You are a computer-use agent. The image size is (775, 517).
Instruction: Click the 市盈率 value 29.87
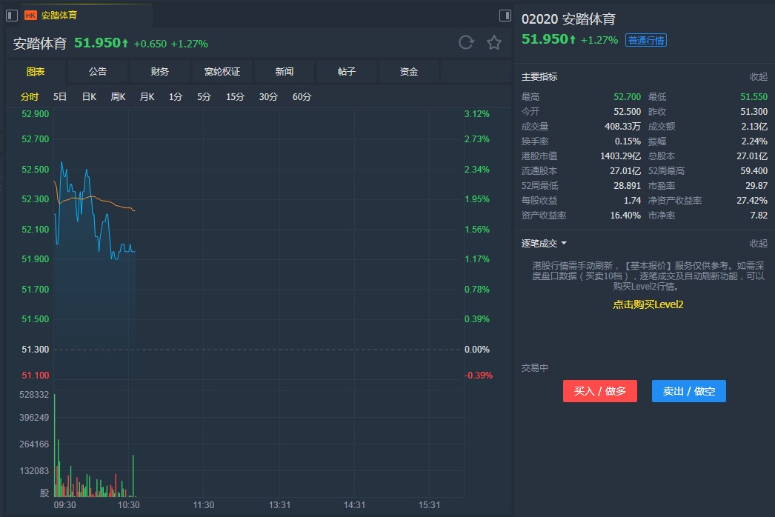756,186
